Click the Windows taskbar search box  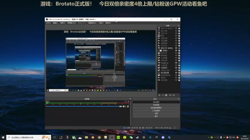click(29, 137)
